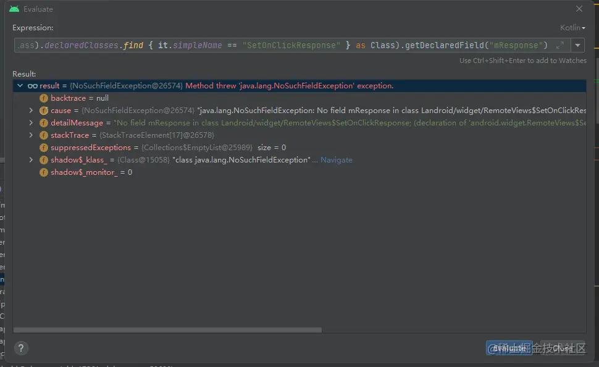Select the detailMessage value text
599x367 pixels.
pyautogui.click(x=350, y=123)
